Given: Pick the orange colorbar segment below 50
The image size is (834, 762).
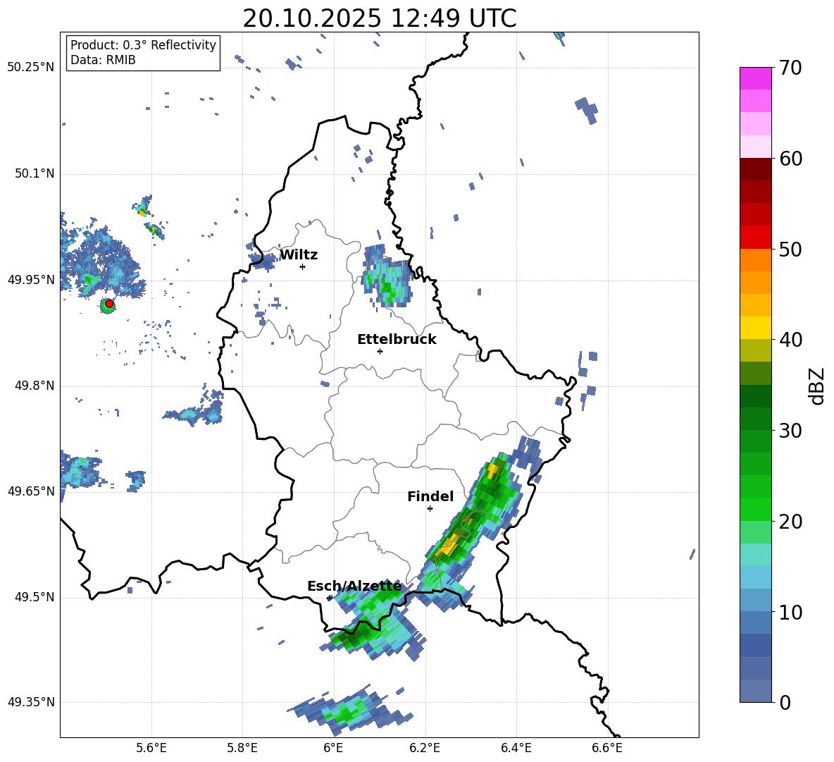Looking at the screenshot, I should tap(755, 260).
